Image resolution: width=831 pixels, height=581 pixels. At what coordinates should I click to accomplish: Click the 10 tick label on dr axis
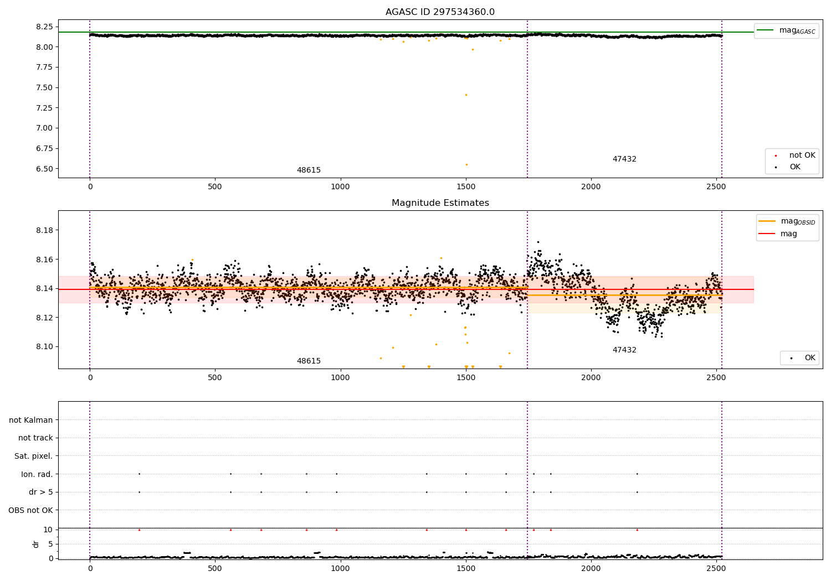(x=48, y=530)
